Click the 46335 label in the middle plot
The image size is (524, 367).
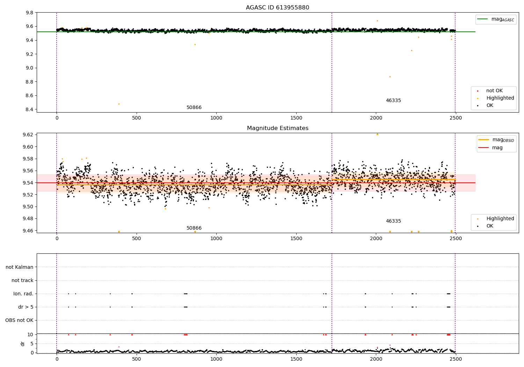(393, 221)
